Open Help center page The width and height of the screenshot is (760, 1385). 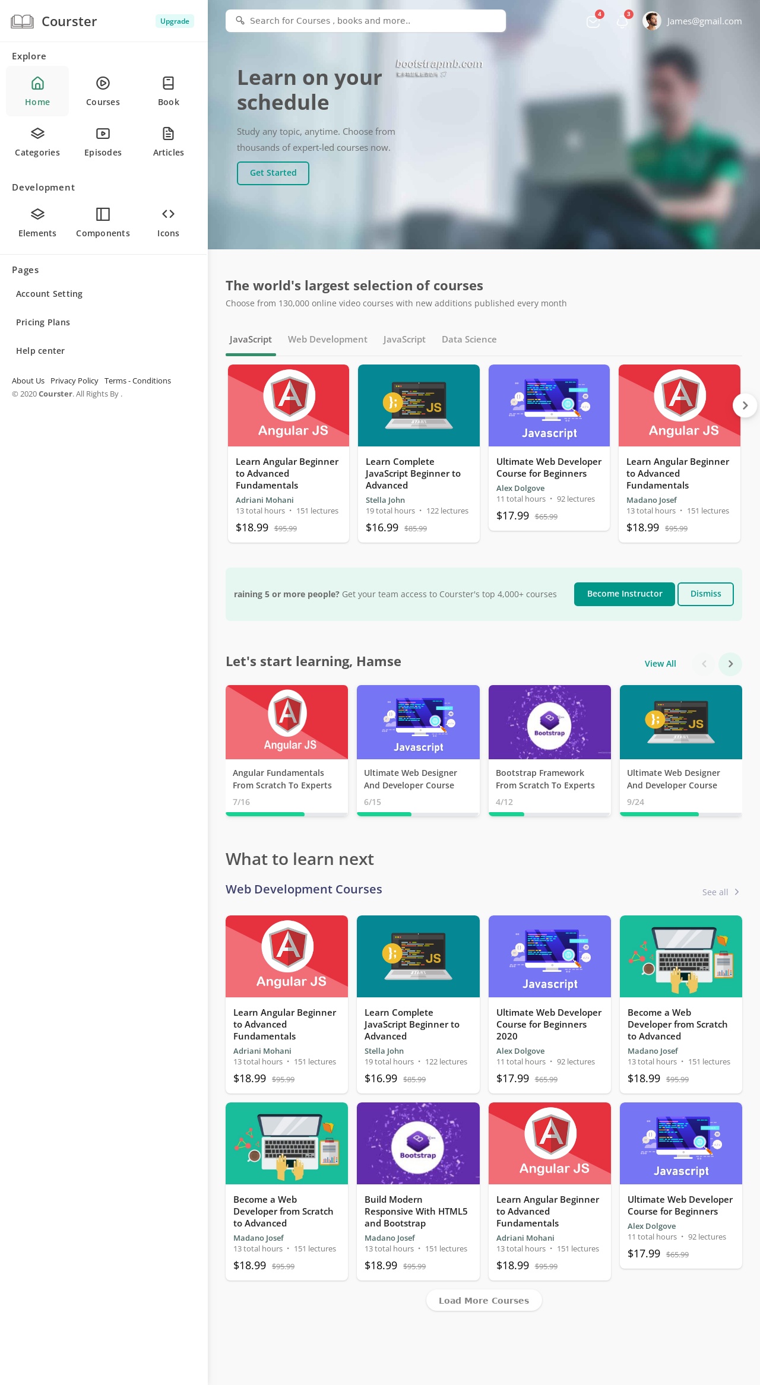point(40,351)
